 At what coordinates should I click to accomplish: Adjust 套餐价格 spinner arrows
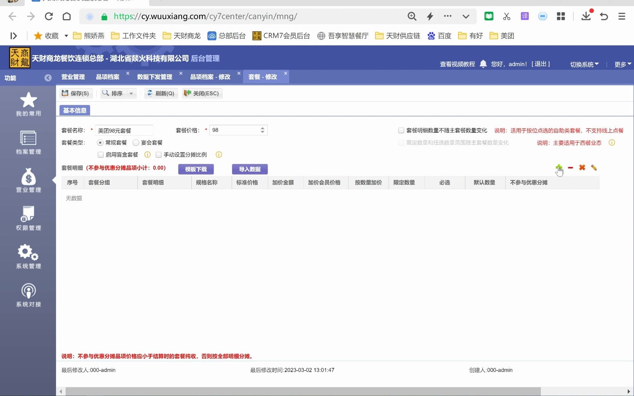point(263,130)
